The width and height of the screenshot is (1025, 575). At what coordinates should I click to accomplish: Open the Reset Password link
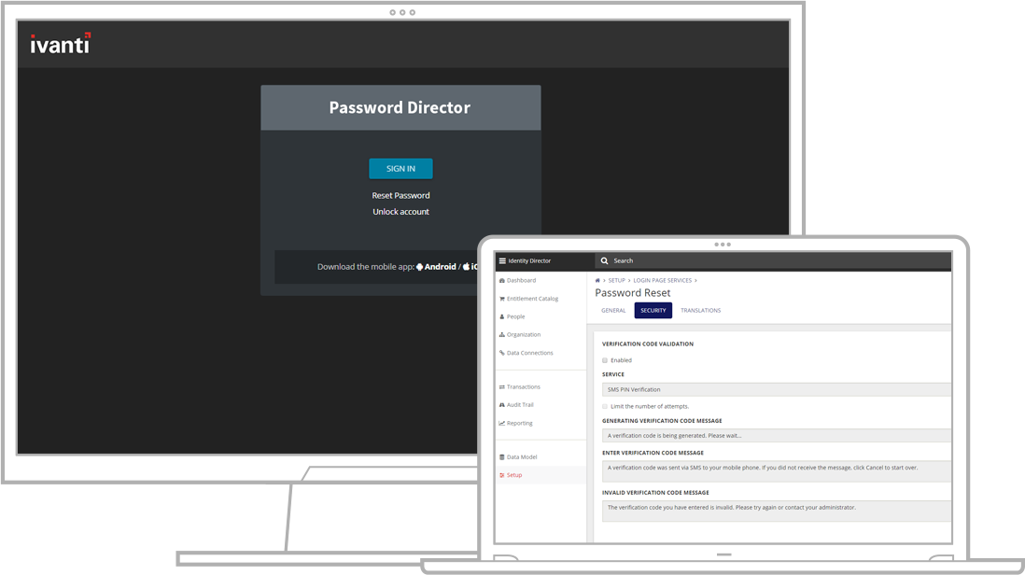(x=400, y=195)
